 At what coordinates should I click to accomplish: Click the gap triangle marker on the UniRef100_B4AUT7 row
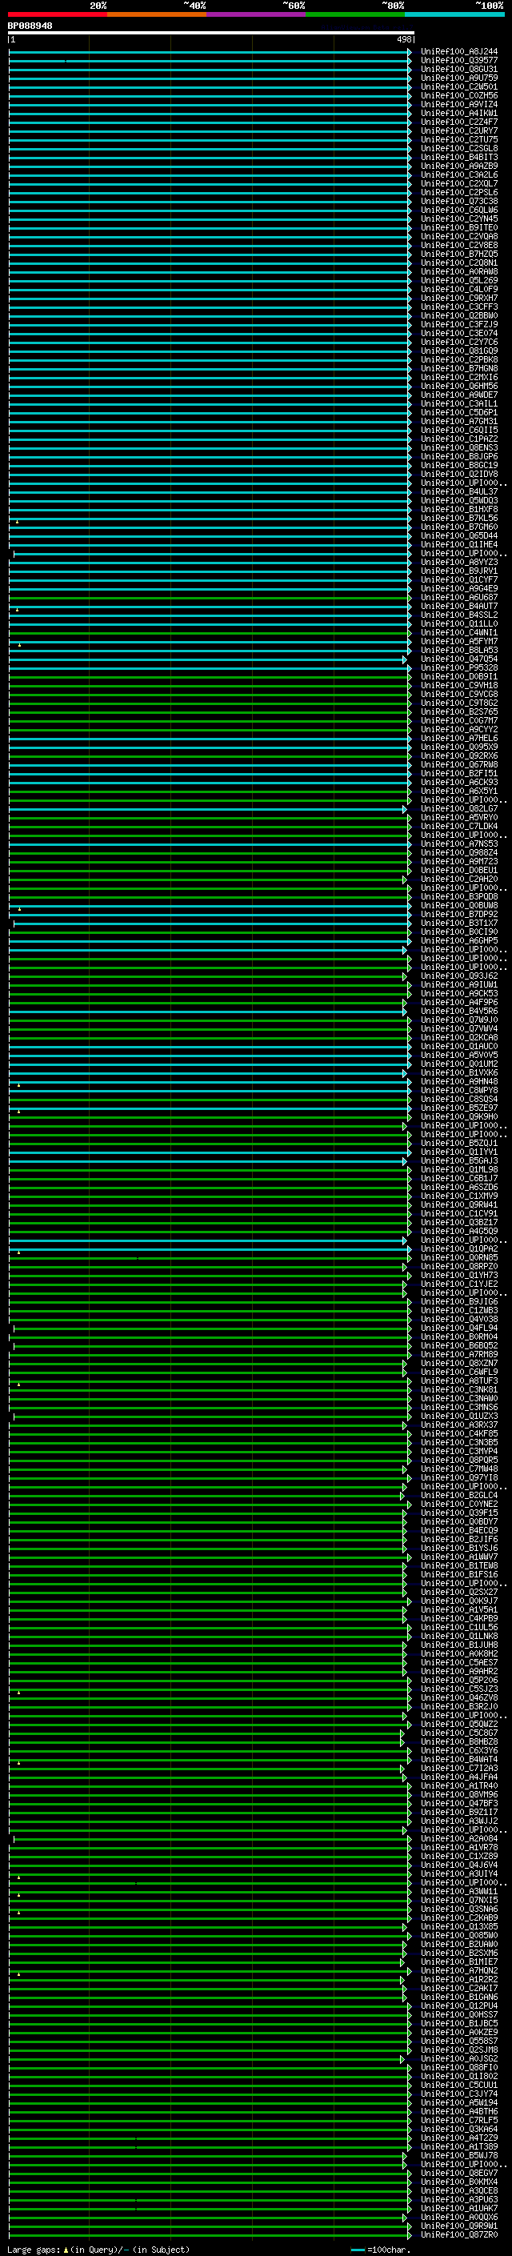pos(17,609)
